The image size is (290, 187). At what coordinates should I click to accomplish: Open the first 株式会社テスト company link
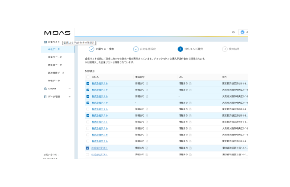coord(100,83)
